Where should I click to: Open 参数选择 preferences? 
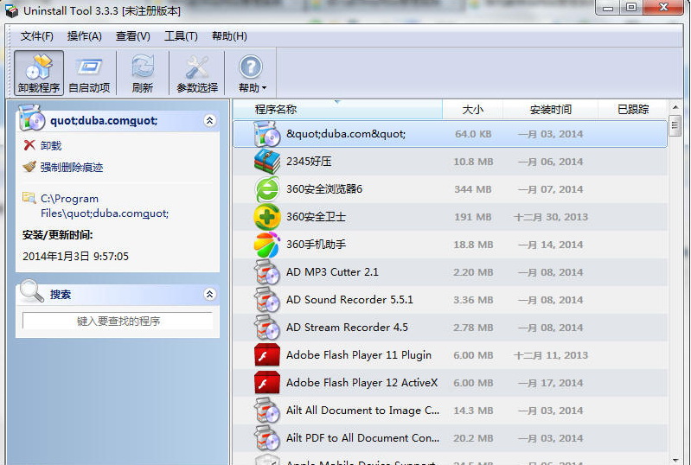coord(197,73)
